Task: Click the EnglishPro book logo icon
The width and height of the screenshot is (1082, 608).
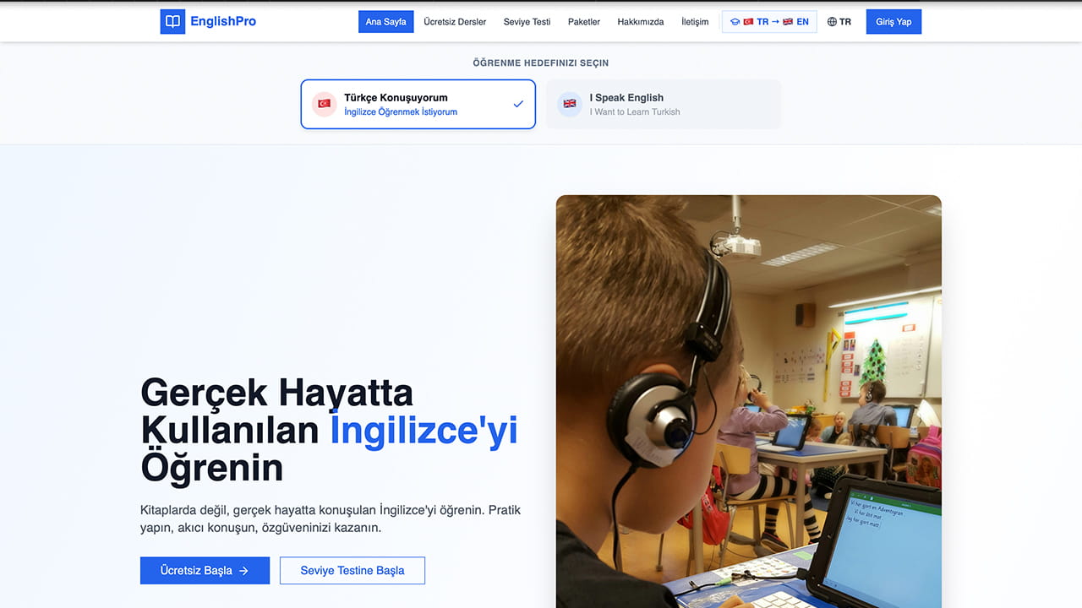Action: click(x=172, y=22)
